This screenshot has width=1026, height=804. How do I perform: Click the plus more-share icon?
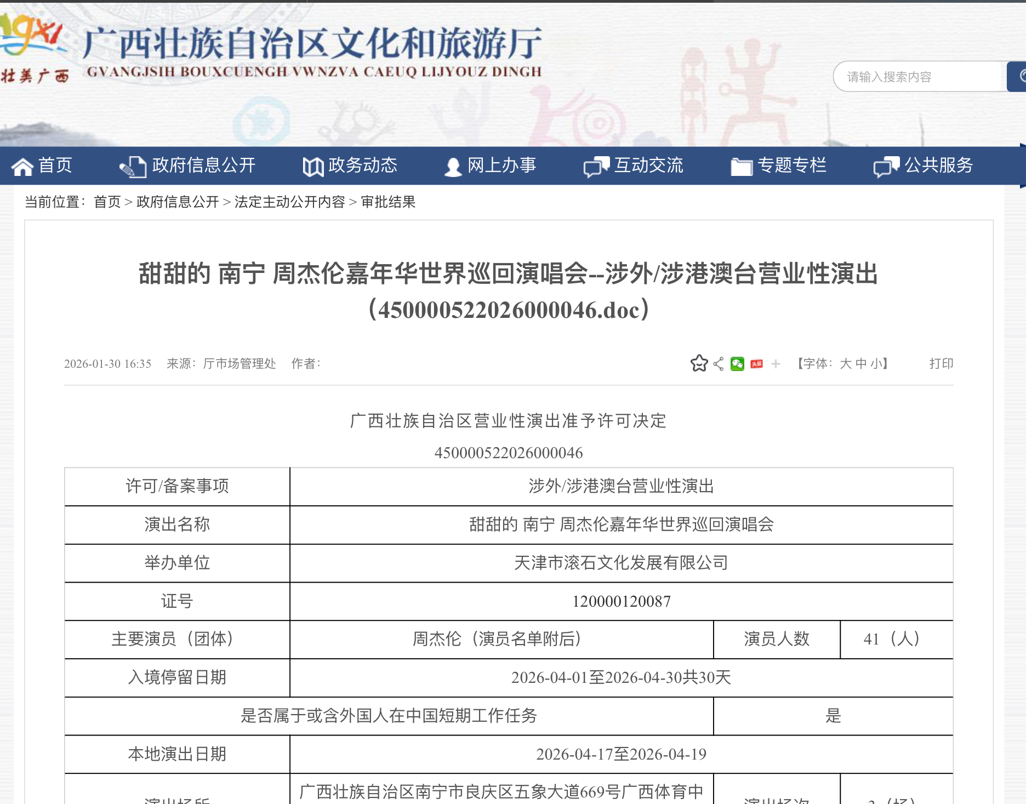(776, 364)
